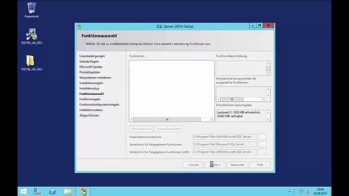Open File Explorer from the taskbar
The image size is (349, 196).
pyautogui.click(x=68, y=191)
